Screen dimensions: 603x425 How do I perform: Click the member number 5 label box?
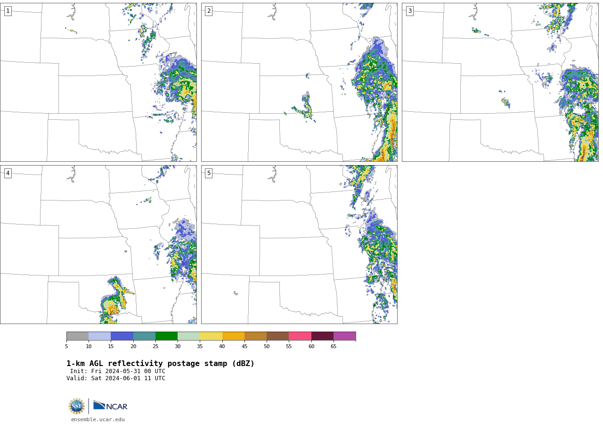tap(209, 173)
